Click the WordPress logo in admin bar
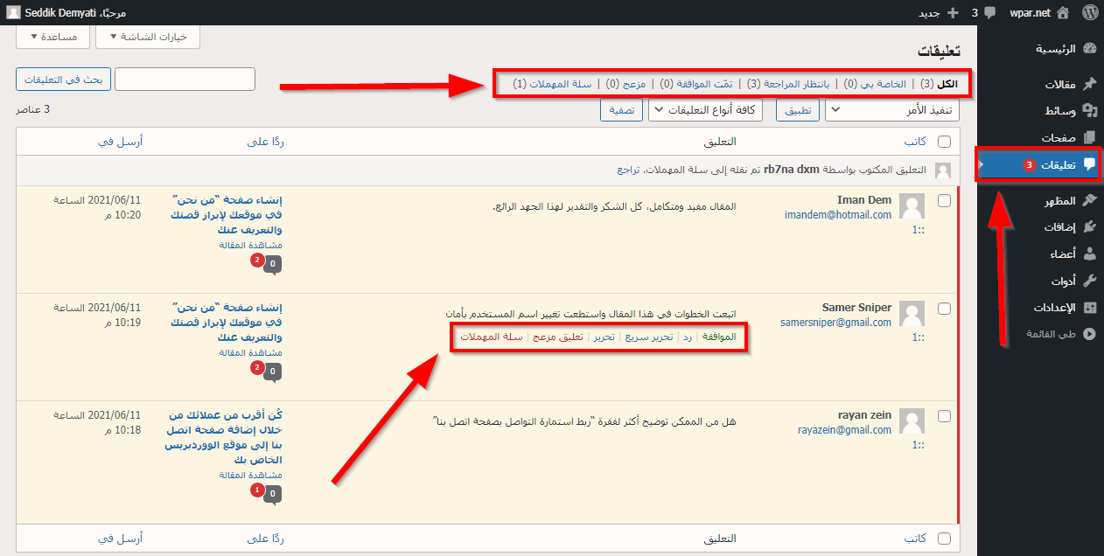This screenshot has width=1104, height=556. (1089, 13)
